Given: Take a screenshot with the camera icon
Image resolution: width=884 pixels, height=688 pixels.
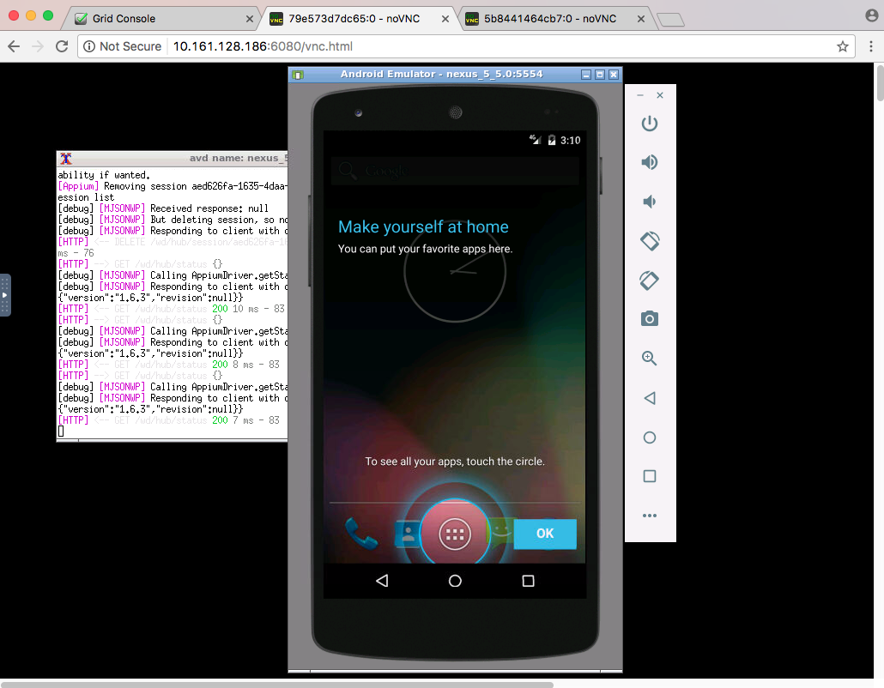Looking at the screenshot, I should tap(650, 319).
